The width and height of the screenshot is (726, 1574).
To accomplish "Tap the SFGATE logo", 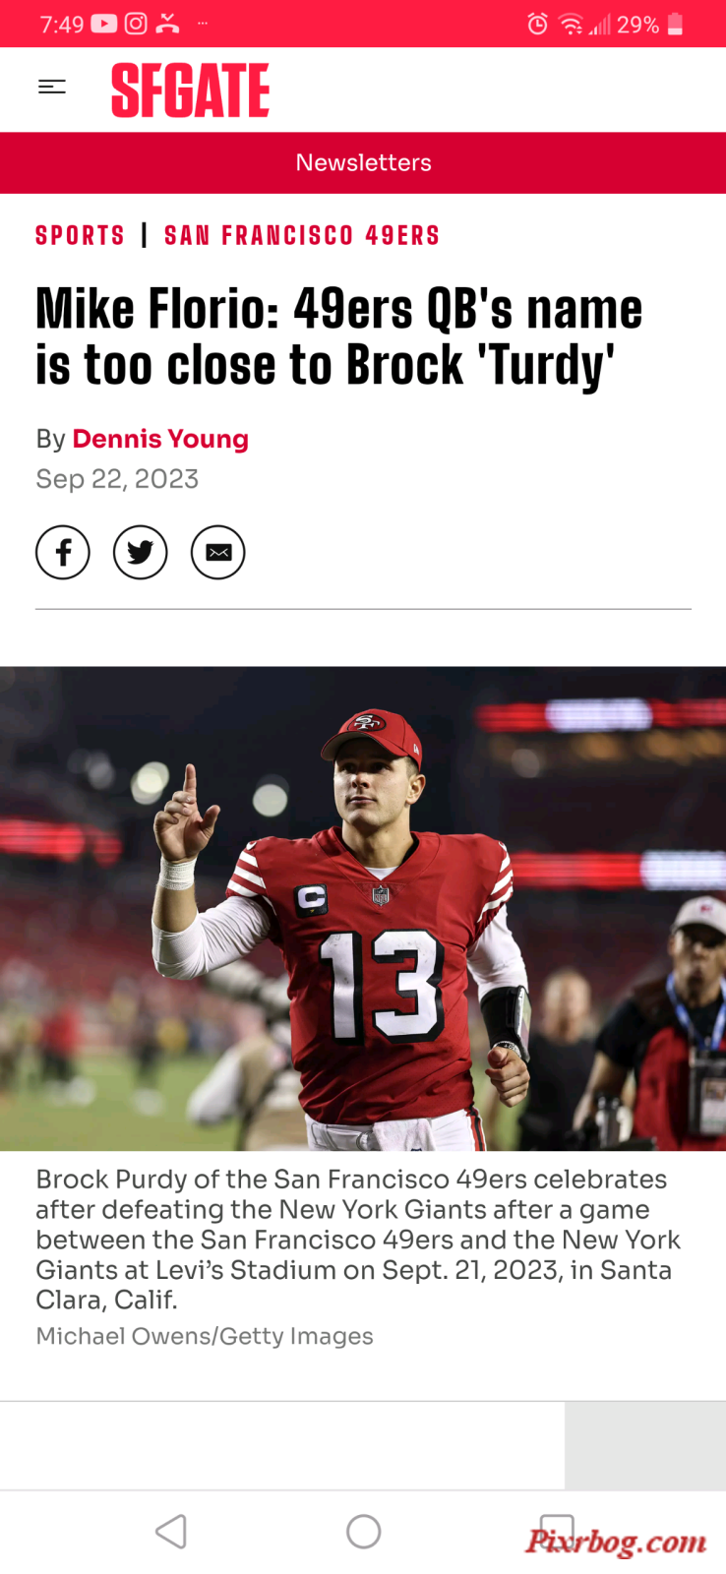I will click(x=190, y=90).
